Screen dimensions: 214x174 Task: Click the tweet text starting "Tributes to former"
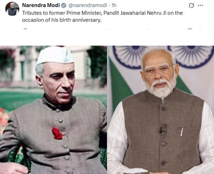102,16
